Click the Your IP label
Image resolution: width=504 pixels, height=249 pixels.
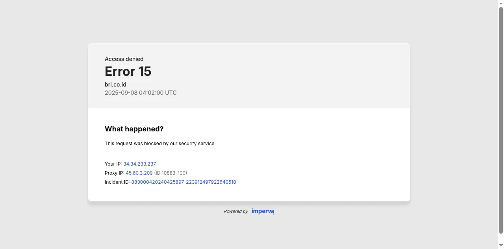click(x=113, y=164)
